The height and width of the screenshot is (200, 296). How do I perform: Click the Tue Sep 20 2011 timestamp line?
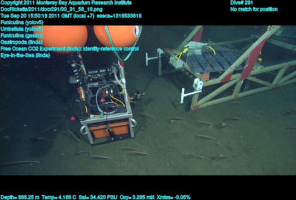click(71, 16)
